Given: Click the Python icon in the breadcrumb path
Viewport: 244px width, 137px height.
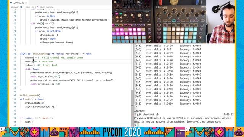Looking at the screenshot, I should (x=21, y=7).
